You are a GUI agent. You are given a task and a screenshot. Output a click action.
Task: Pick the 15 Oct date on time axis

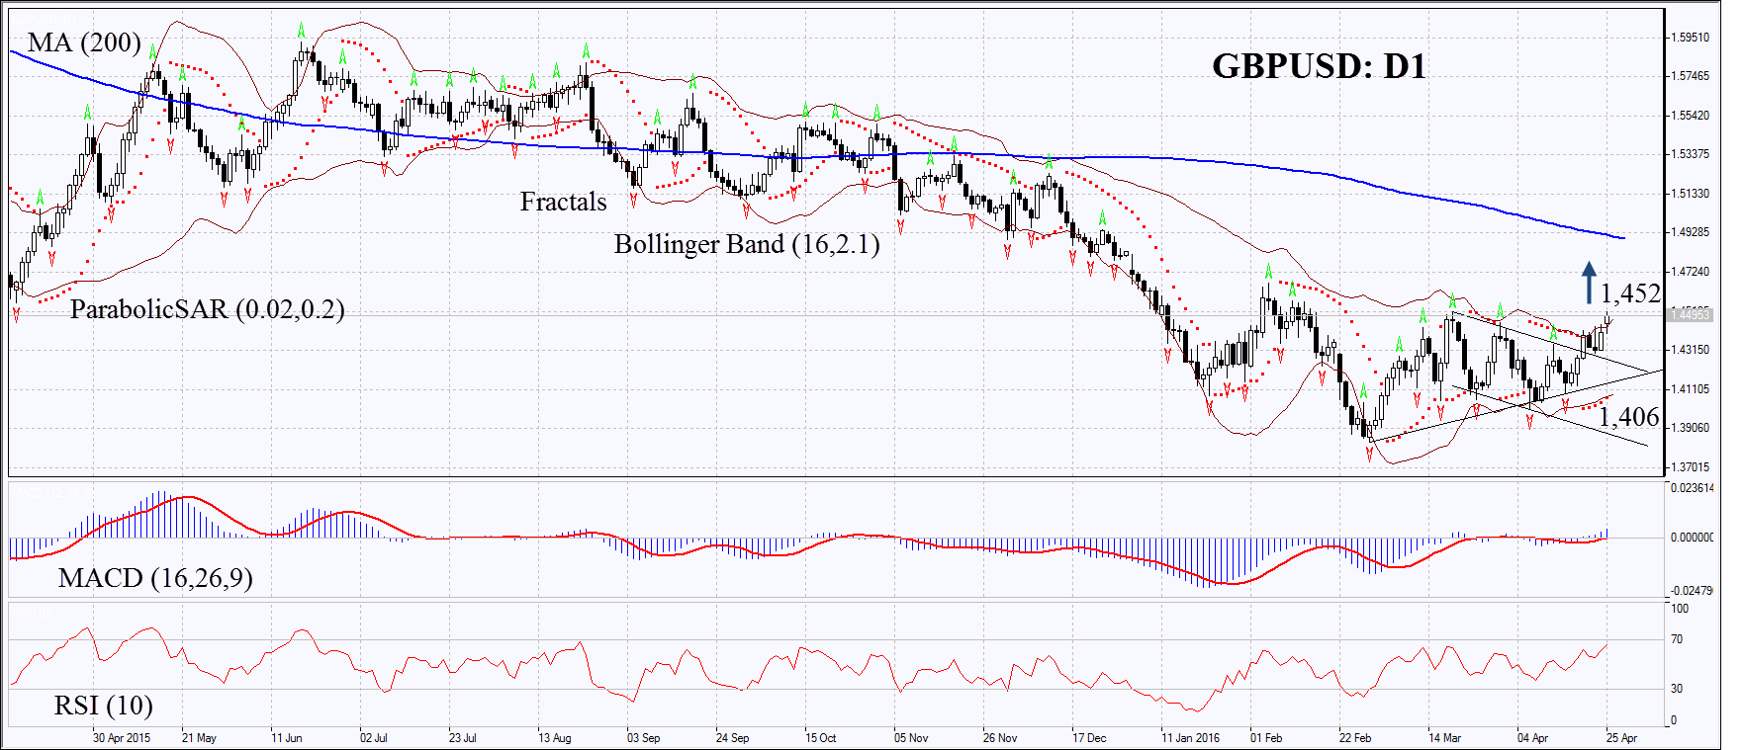pos(820,738)
